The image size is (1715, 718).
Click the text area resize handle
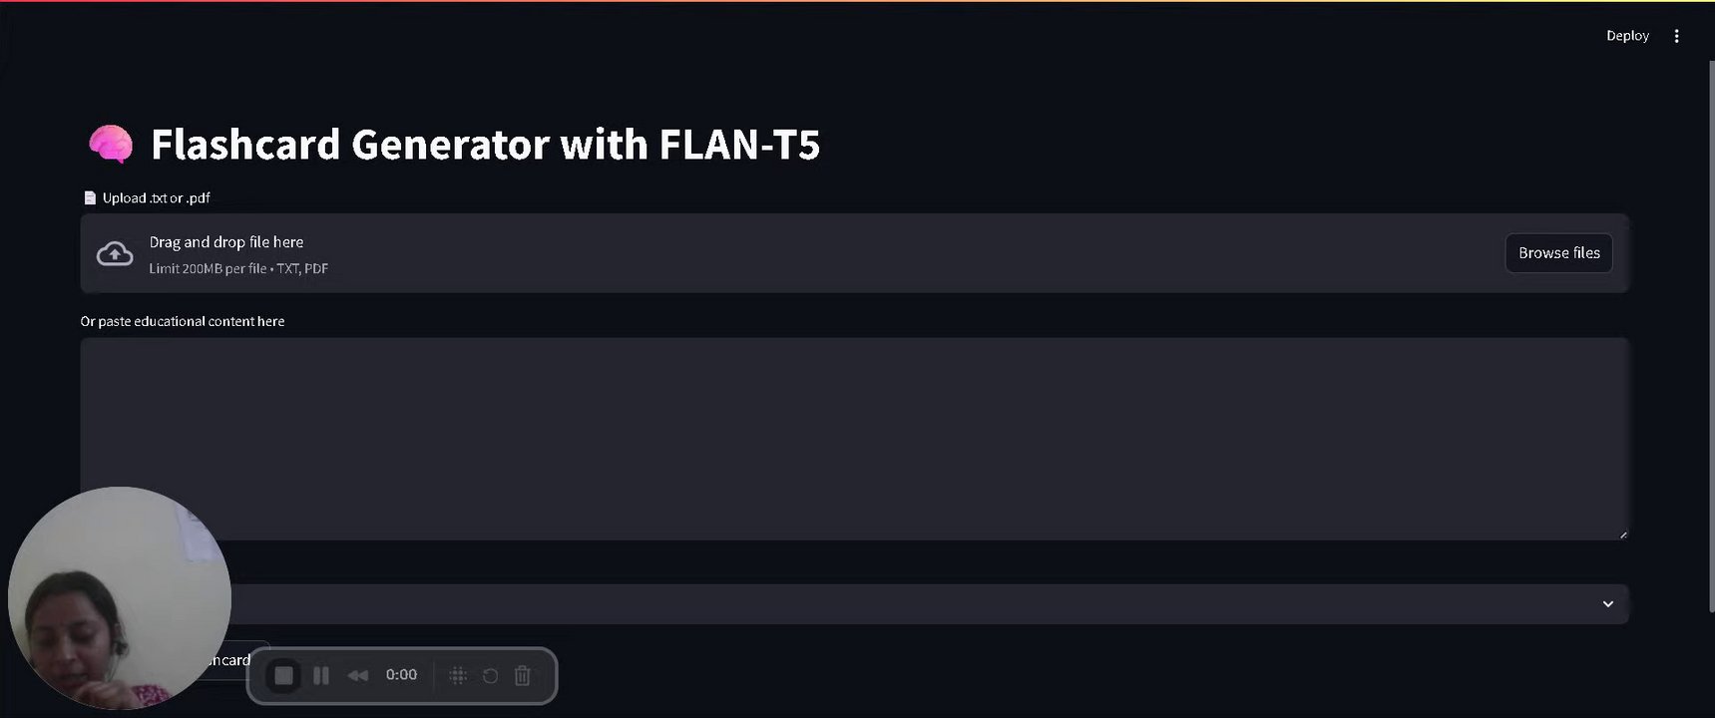pos(1623,536)
